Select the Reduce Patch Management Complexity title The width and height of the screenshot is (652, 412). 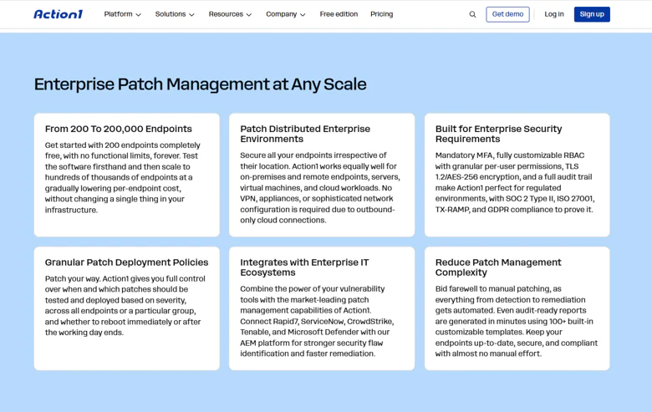click(498, 267)
